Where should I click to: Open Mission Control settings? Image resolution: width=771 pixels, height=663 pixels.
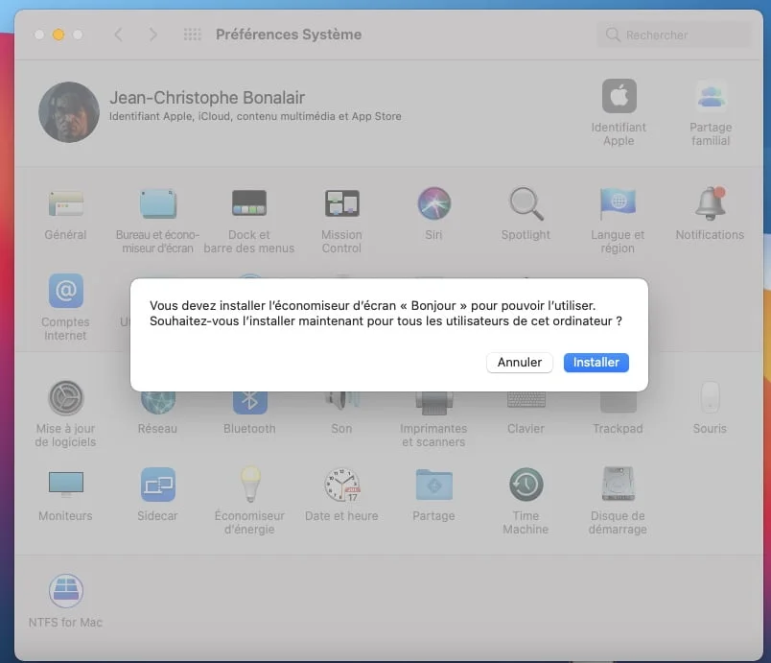click(x=341, y=204)
